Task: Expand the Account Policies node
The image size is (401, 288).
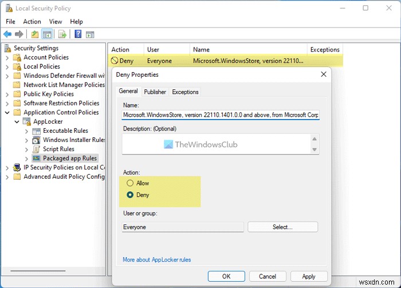Action: click(7, 57)
